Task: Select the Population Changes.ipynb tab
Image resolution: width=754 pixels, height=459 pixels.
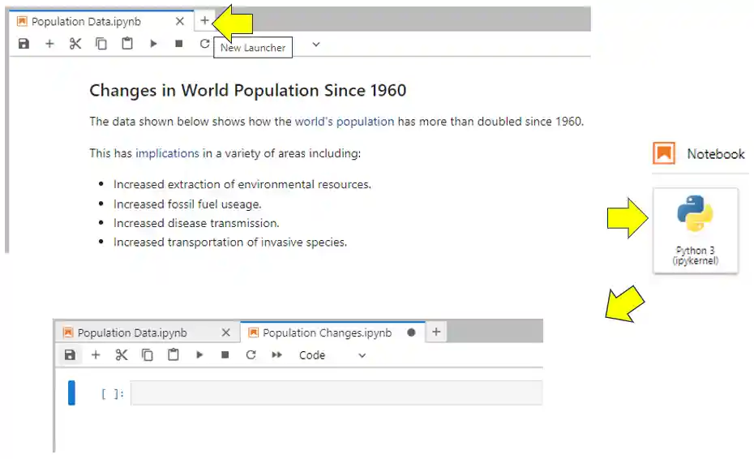Action: [332, 332]
